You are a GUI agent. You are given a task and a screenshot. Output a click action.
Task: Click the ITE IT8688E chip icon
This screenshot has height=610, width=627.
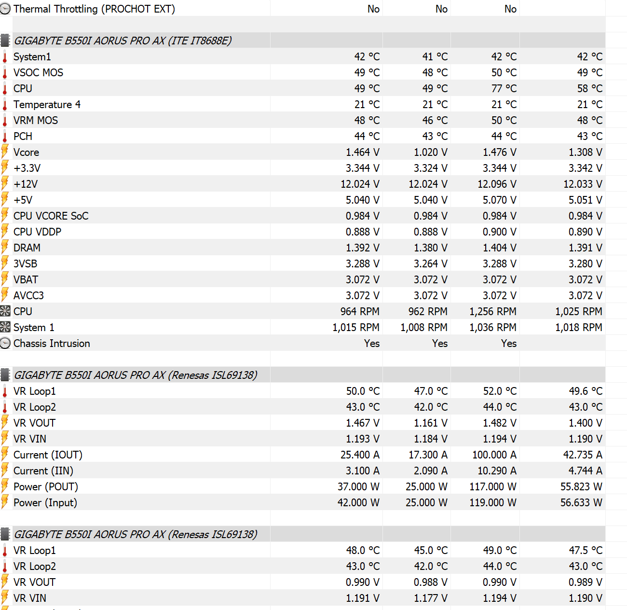coord(5,40)
